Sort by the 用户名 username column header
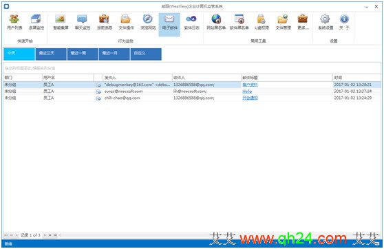The width and height of the screenshot is (384, 249). click(x=67, y=78)
